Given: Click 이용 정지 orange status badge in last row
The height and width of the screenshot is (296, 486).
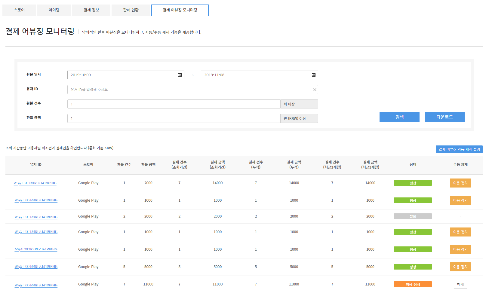Looking at the screenshot, I should (413, 284).
